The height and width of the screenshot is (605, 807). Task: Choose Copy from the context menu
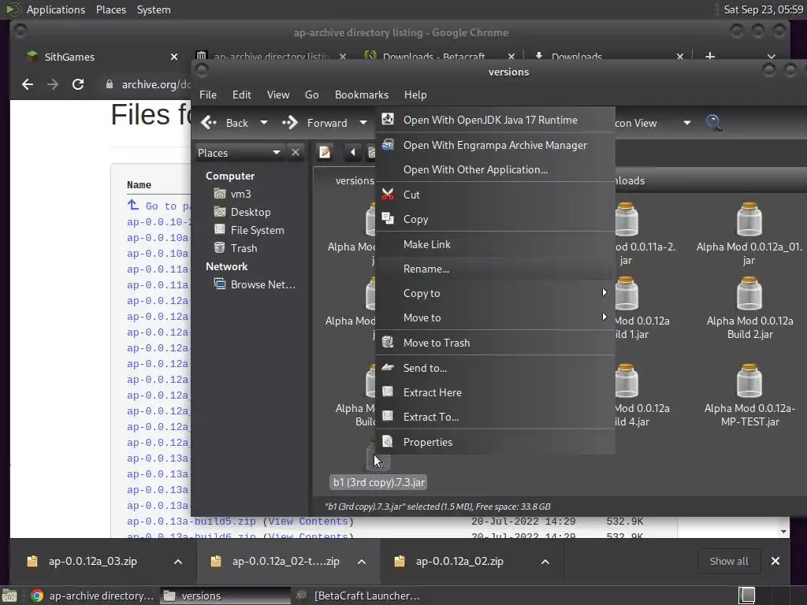click(x=495, y=219)
